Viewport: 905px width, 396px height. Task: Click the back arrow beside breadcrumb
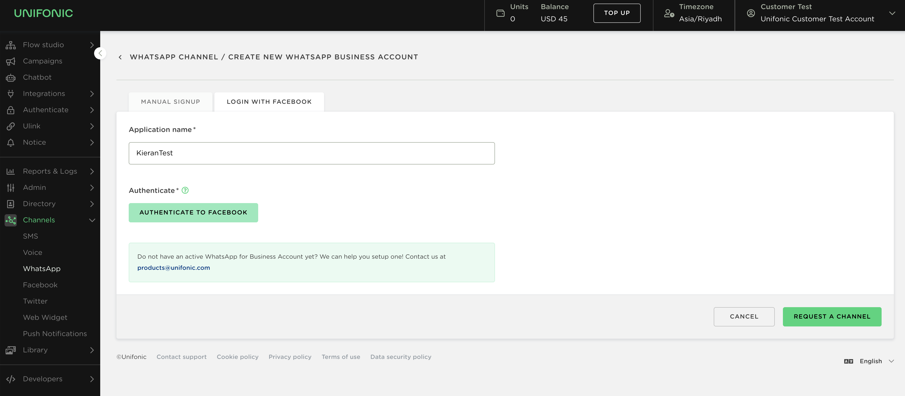click(x=120, y=57)
